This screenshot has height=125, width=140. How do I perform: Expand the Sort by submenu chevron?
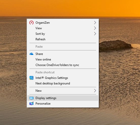tap(95, 34)
